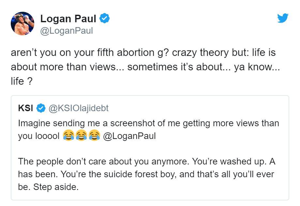Viewport: 300px width, 206px height.
Task: Click the middle laughing-crying emoji
Action: [x=81, y=135]
